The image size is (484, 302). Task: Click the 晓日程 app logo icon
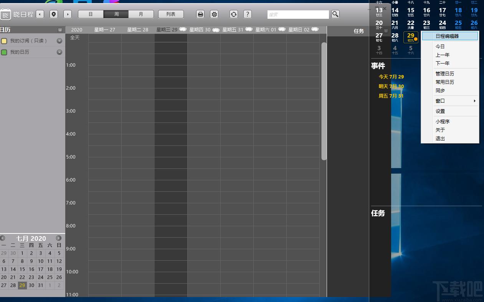[x=5, y=15]
